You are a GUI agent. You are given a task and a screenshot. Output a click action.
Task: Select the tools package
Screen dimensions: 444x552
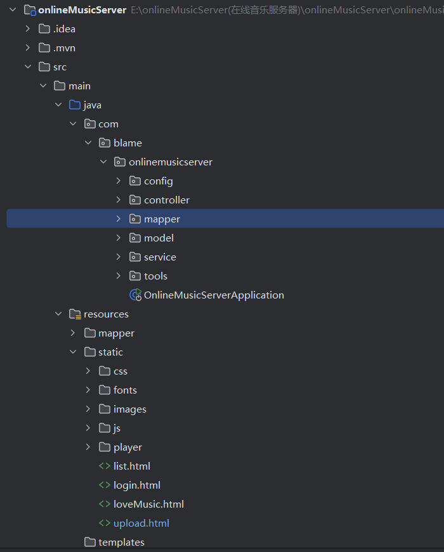(155, 276)
